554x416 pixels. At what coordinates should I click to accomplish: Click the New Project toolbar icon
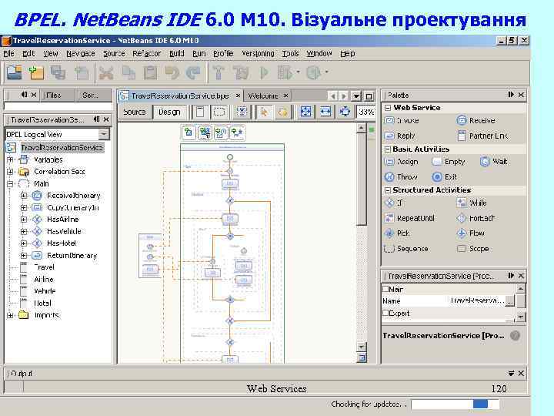pos(36,72)
